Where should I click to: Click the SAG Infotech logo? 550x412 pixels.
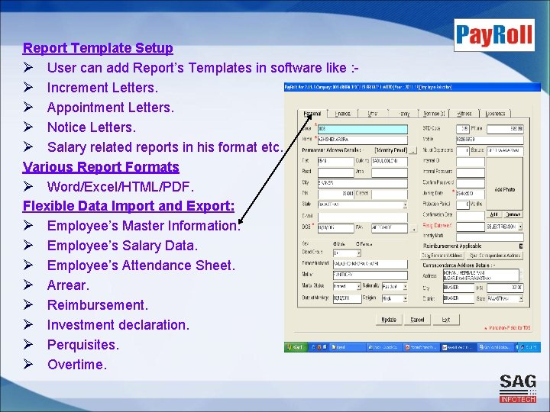click(518, 388)
